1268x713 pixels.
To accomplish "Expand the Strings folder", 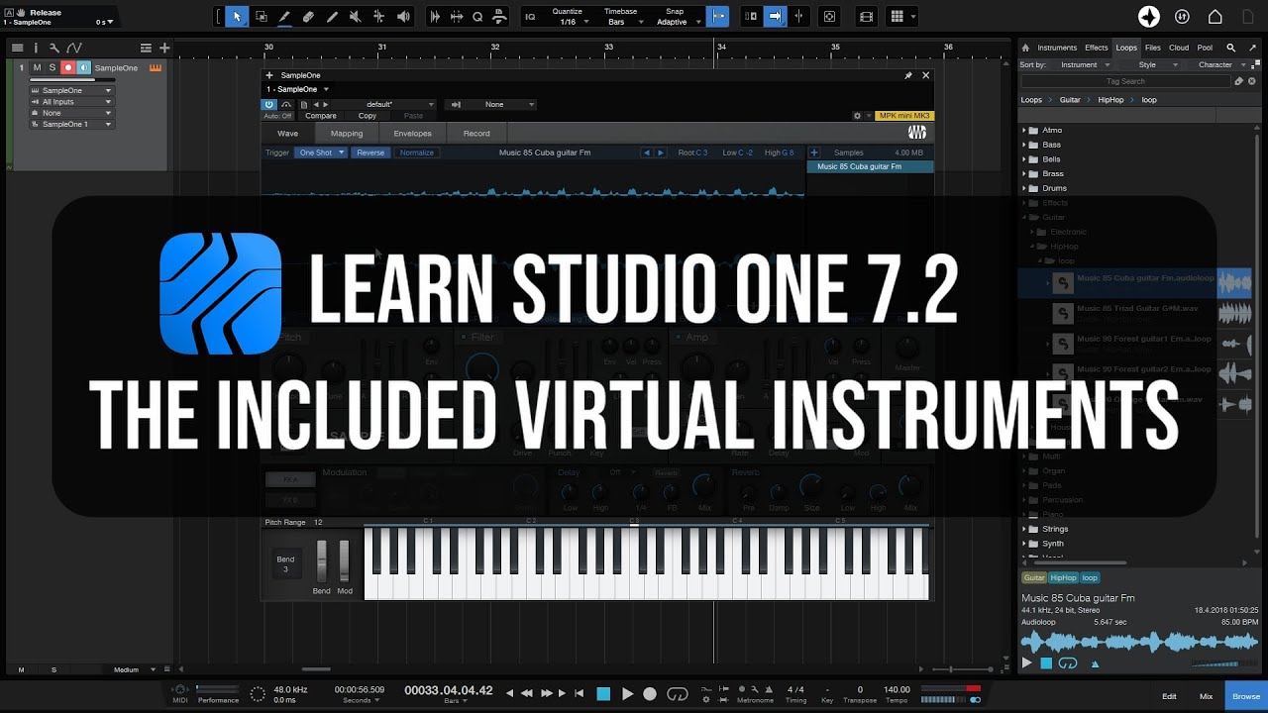I will (x=1024, y=529).
